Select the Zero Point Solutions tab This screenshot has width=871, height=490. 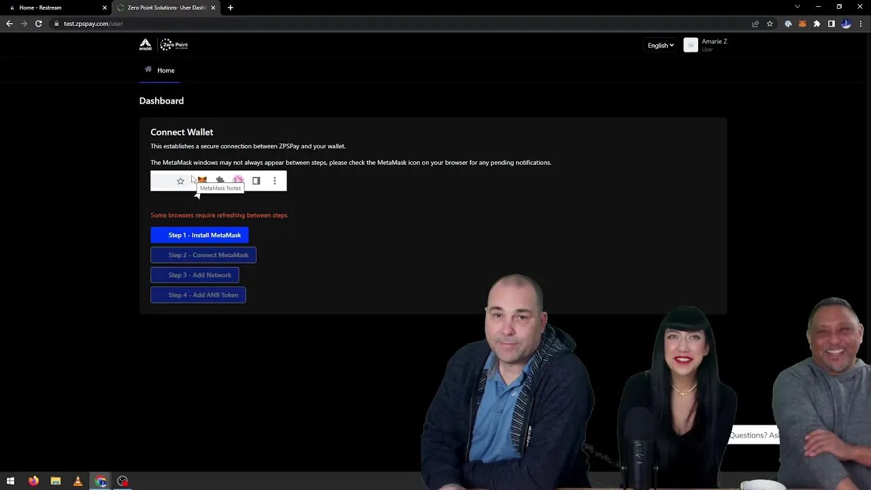click(x=165, y=7)
